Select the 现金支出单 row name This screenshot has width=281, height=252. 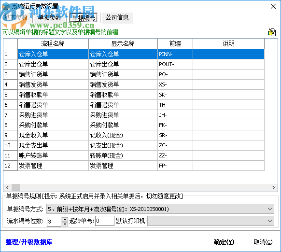[x=53, y=145]
